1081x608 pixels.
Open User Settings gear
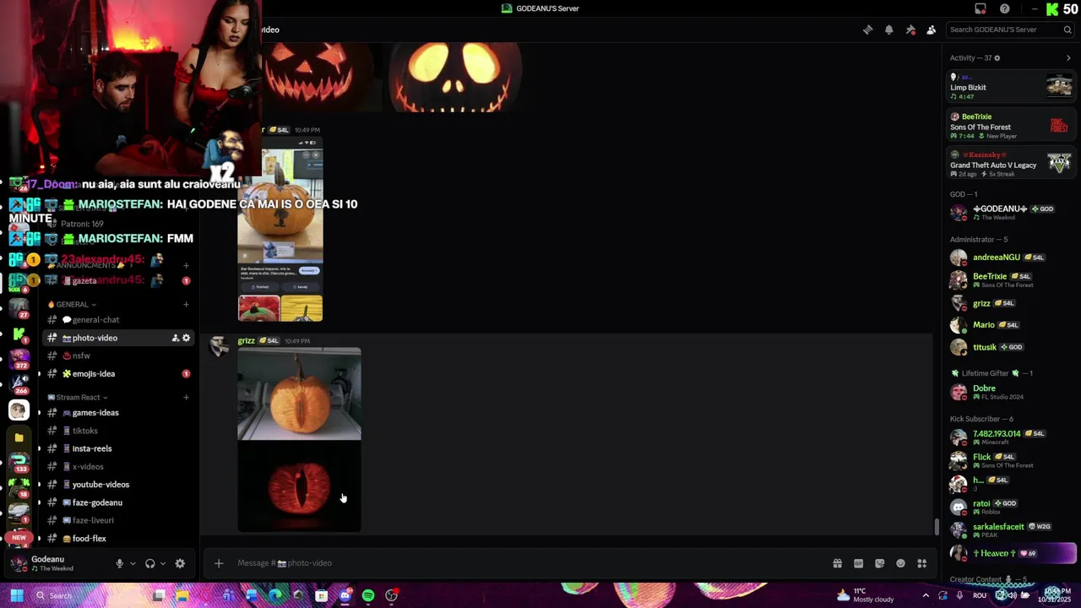click(180, 563)
